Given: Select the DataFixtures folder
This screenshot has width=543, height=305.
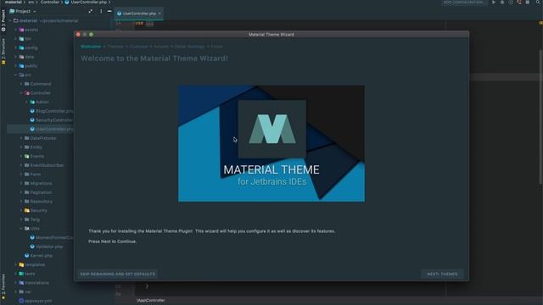Looking at the screenshot, I should click(x=40, y=138).
